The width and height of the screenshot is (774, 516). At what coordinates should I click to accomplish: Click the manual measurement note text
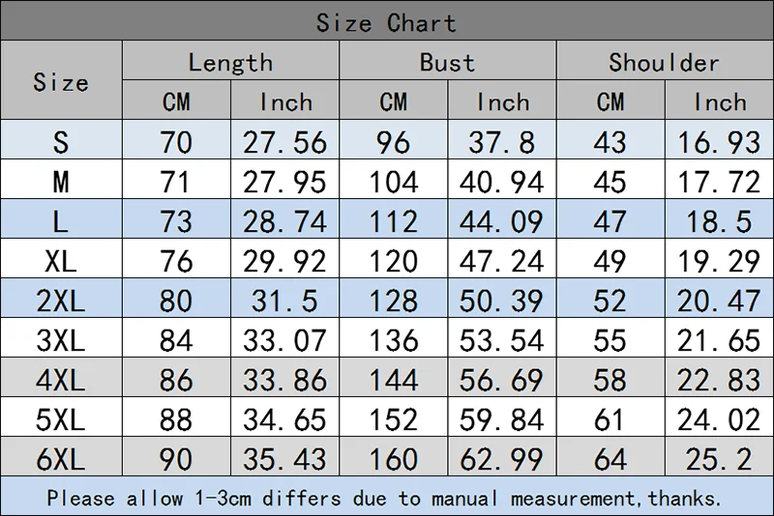[385, 499]
